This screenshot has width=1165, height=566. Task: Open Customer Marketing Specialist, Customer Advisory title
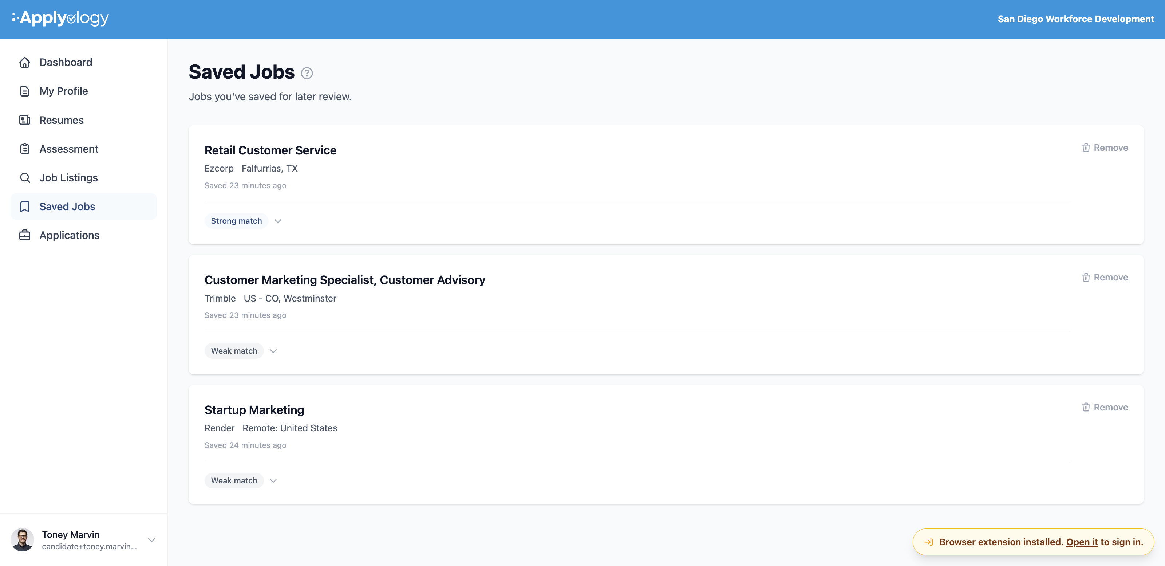click(x=345, y=280)
